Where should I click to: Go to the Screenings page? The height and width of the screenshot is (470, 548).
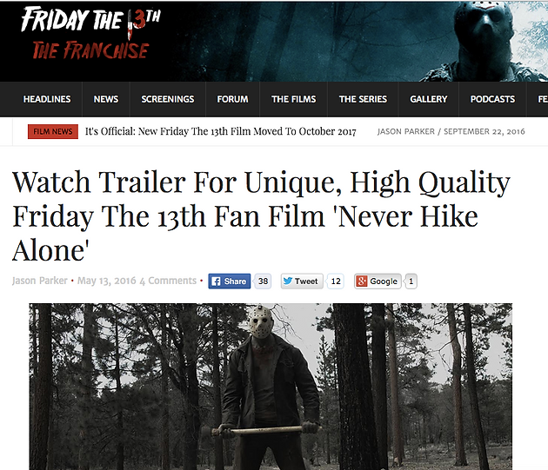coord(168,99)
